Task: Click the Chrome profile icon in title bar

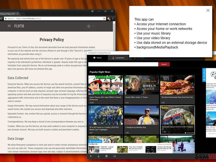Action: coord(92,11)
